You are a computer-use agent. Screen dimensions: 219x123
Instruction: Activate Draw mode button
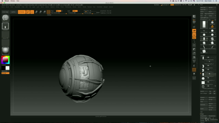point(32,12)
